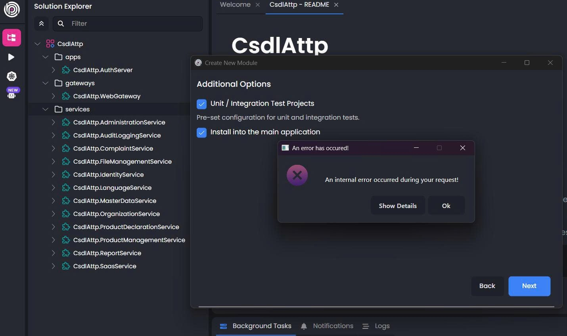Image resolution: width=567 pixels, height=336 pixels.
Task: Click the ABP Studio logo icon
Action: (11, 10)
